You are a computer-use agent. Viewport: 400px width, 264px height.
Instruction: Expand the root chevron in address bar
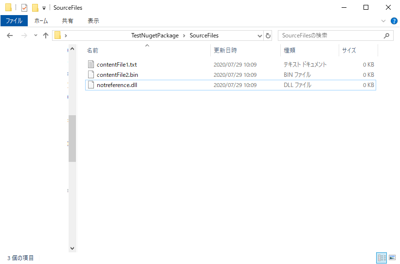click(66, 35)
